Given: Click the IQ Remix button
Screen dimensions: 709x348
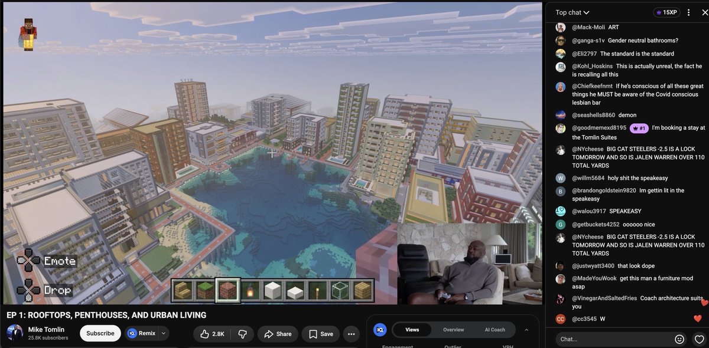Looking at the screenshot, I should coord(141,333).
